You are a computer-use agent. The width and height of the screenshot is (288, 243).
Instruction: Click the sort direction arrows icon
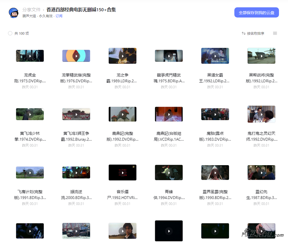point(243,33)
